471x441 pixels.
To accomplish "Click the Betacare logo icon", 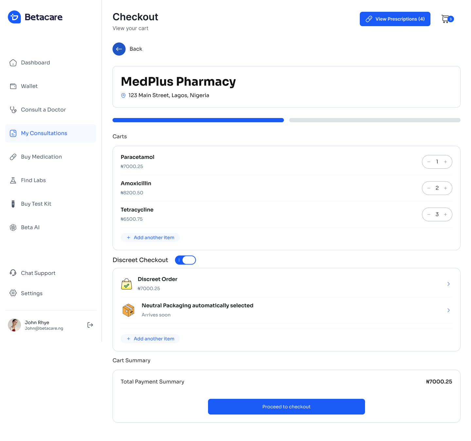I will (14, 17).
